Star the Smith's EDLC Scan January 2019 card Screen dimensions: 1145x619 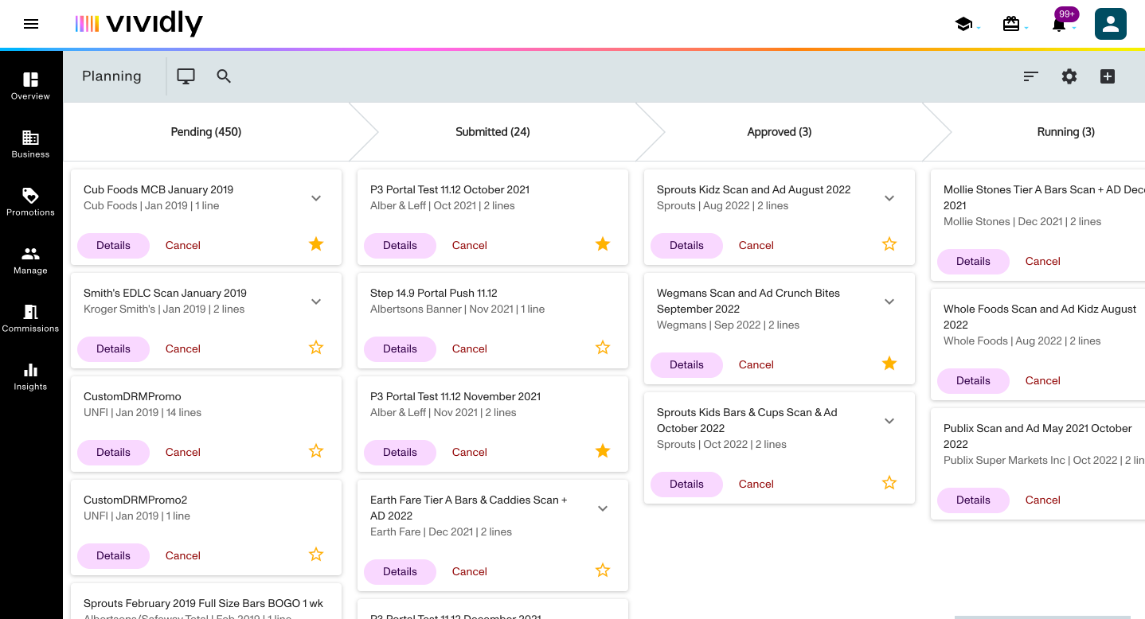pyautogui.click(x=316, y=348)
